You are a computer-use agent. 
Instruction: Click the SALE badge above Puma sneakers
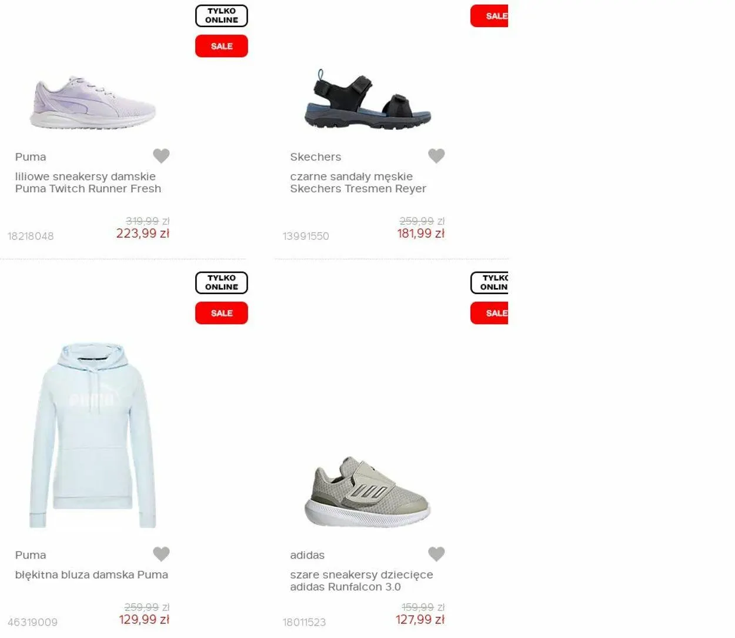pyautogui.click(x=222, y=46)
